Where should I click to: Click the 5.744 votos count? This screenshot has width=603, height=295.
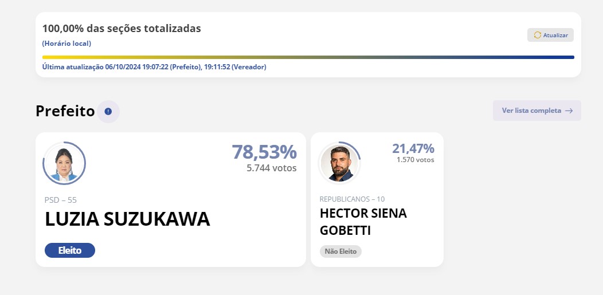(x=272, y=168)
